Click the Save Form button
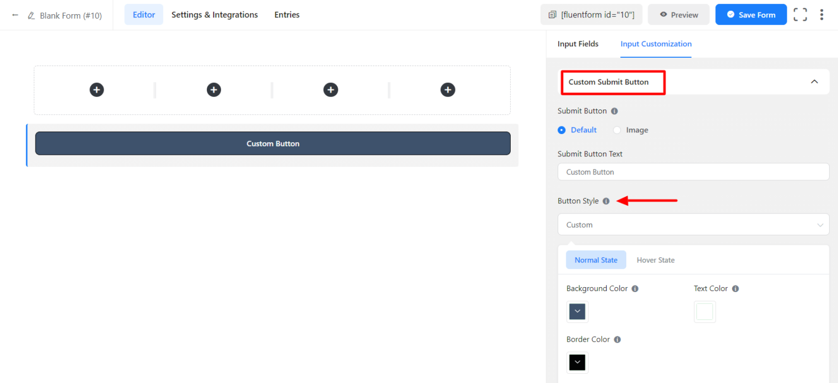The width and height of the screenshot is (838, 383). click(x=751, y=14)
